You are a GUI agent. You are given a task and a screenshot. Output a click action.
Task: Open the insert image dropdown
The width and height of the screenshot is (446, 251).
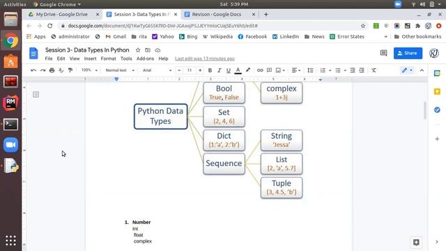coord(280,70)
